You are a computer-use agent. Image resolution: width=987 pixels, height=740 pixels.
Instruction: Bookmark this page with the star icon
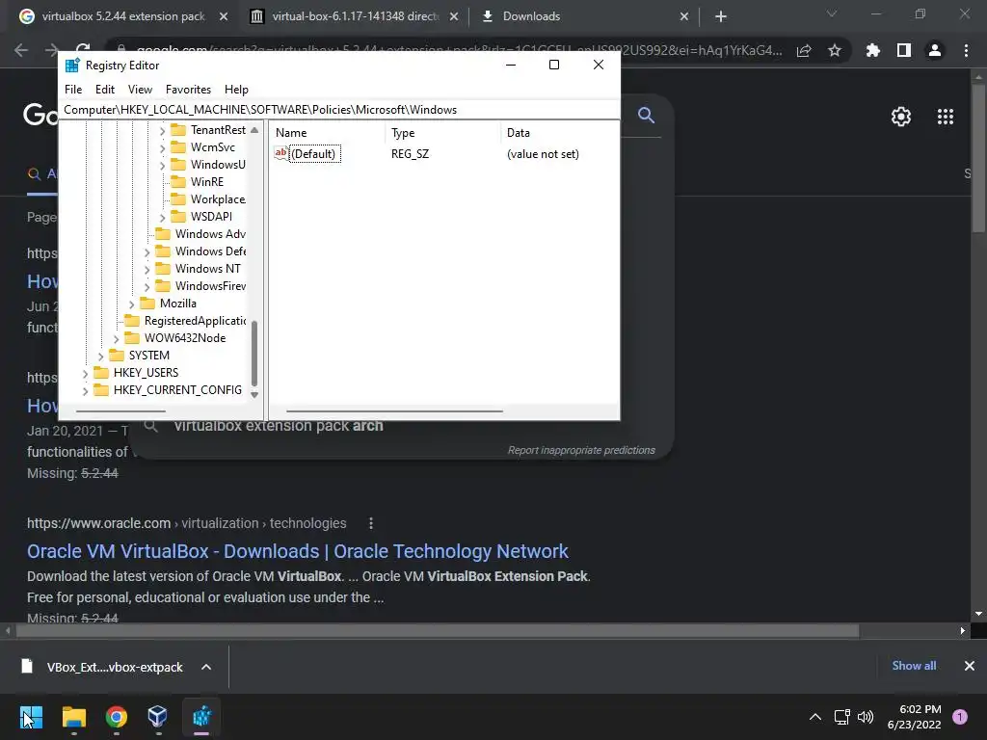click(835, 50)
